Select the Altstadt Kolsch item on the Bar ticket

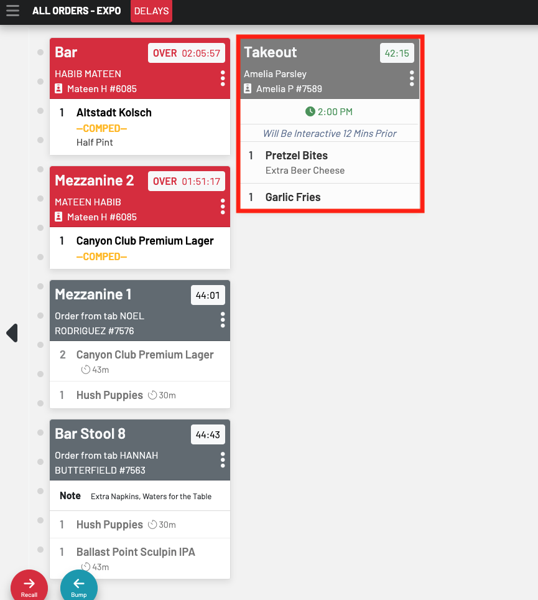114,113
